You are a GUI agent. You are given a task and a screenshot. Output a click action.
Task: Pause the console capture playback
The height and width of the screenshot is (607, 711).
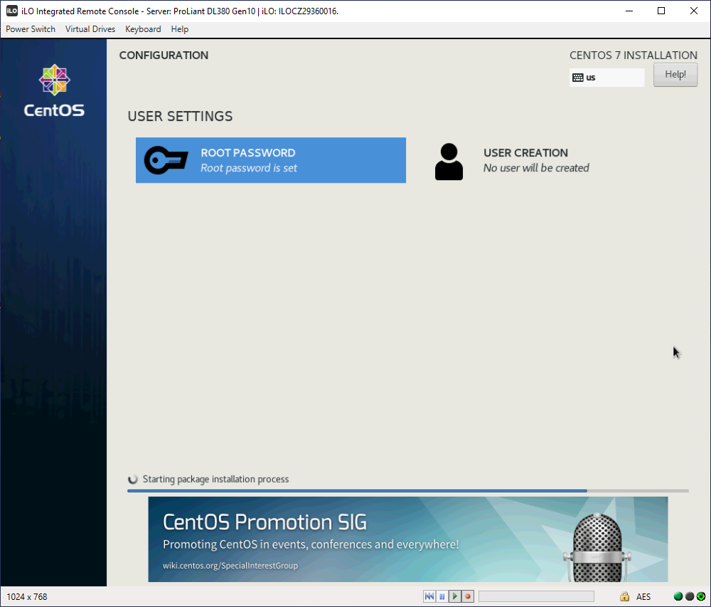[x=442, y=596]
